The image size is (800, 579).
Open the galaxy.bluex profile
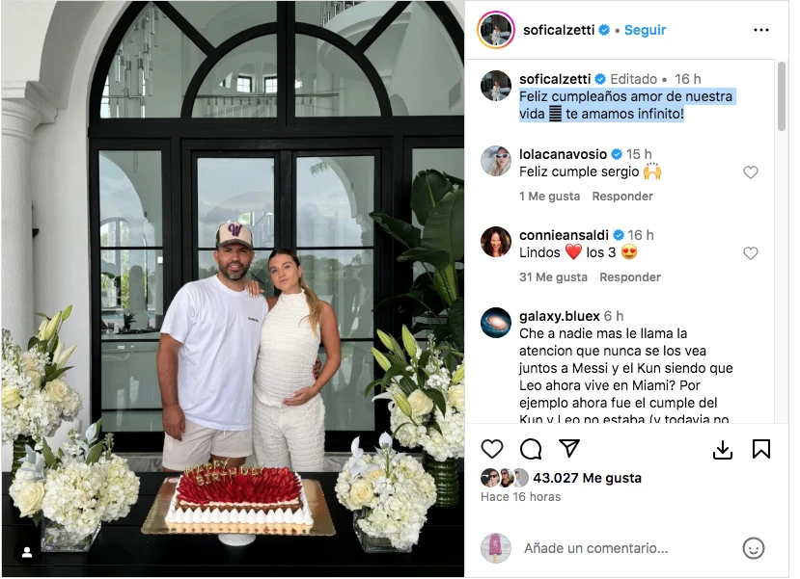point(559,316)
